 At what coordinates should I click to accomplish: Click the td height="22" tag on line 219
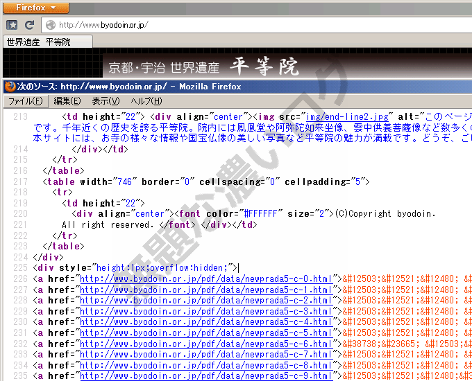pos(103,203)
